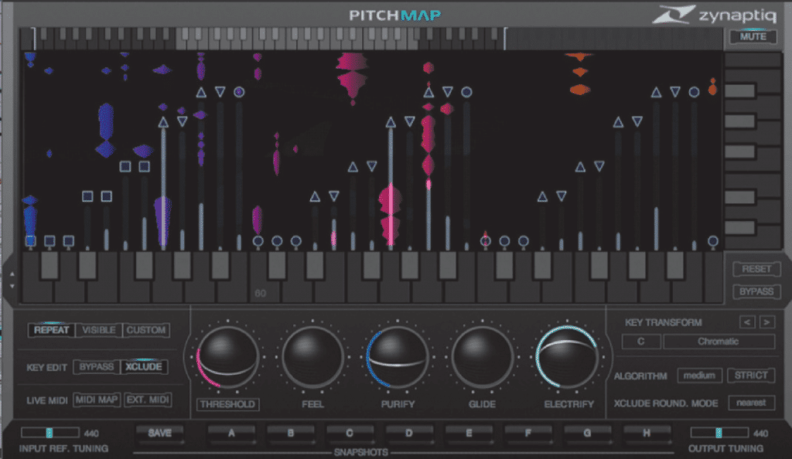792x459 pixels.
Task: Recall snapshot D
Action: tap(409, 433)
